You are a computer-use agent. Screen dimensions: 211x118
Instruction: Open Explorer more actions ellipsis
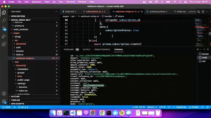[x=56, y=12]
